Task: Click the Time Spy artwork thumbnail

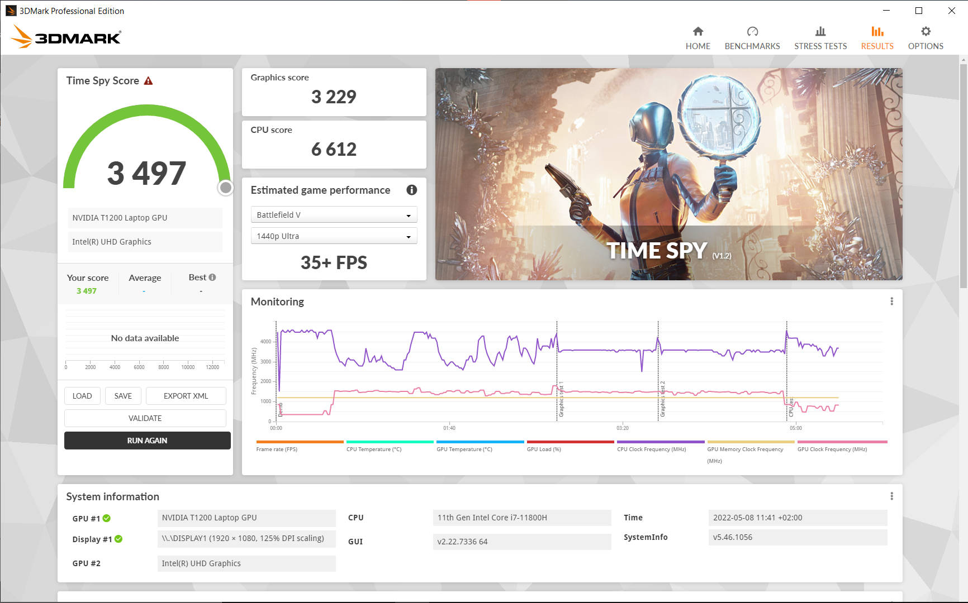Action: 668,174
